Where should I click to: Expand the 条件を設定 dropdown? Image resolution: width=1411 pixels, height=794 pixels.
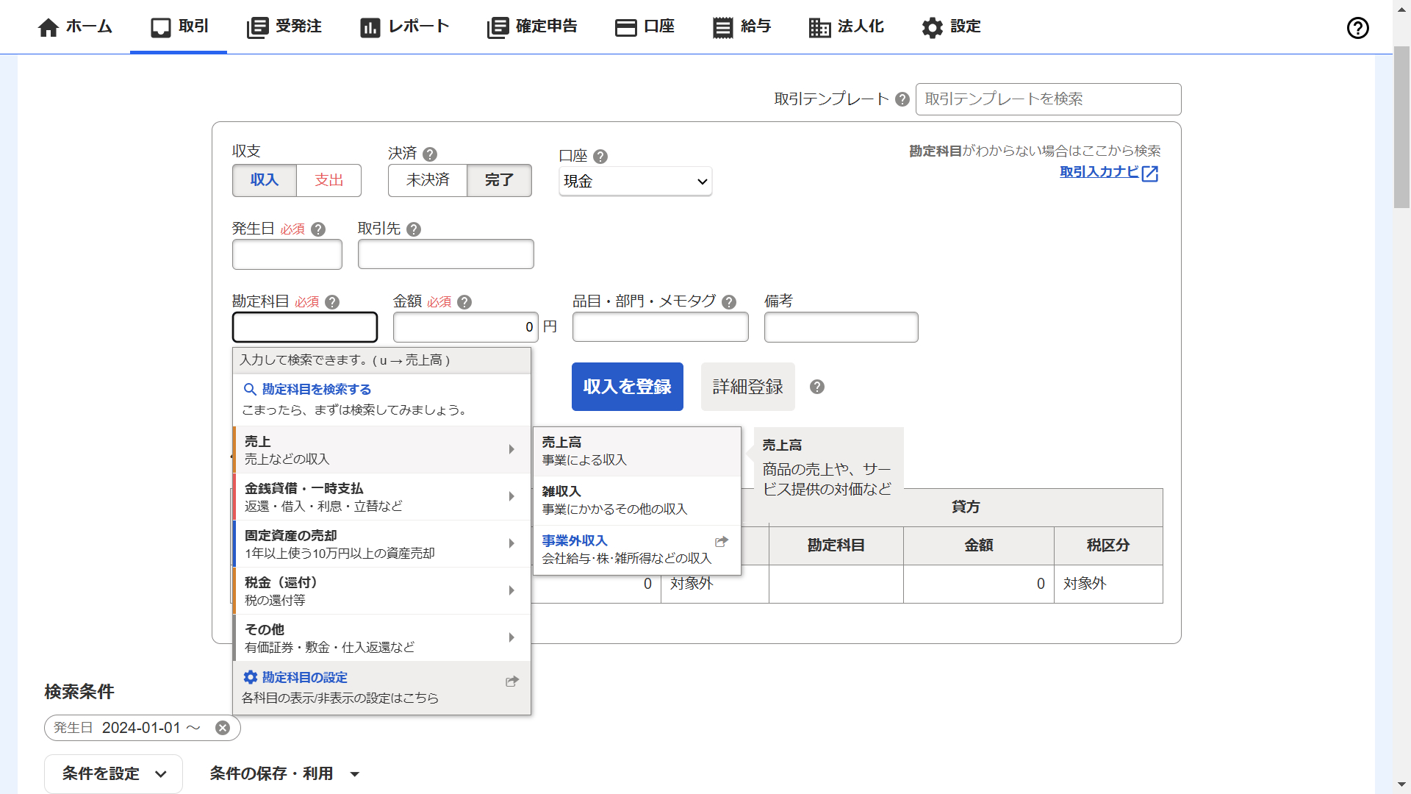pyautogui.click(x=114, y=773)
